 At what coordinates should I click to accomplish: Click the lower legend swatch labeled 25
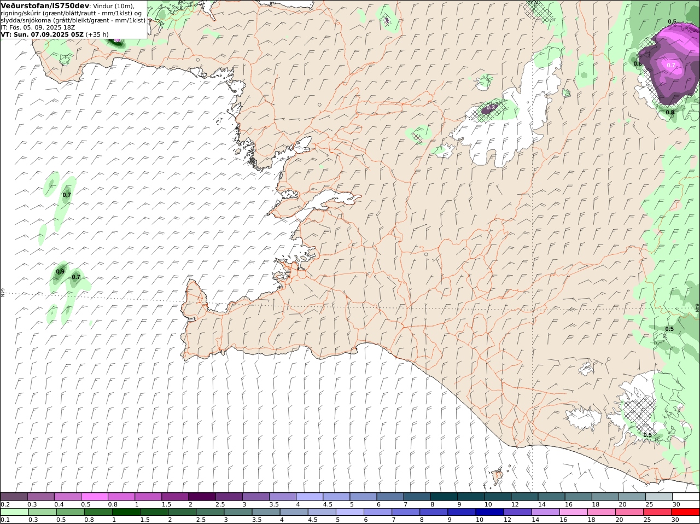(657, 512)
